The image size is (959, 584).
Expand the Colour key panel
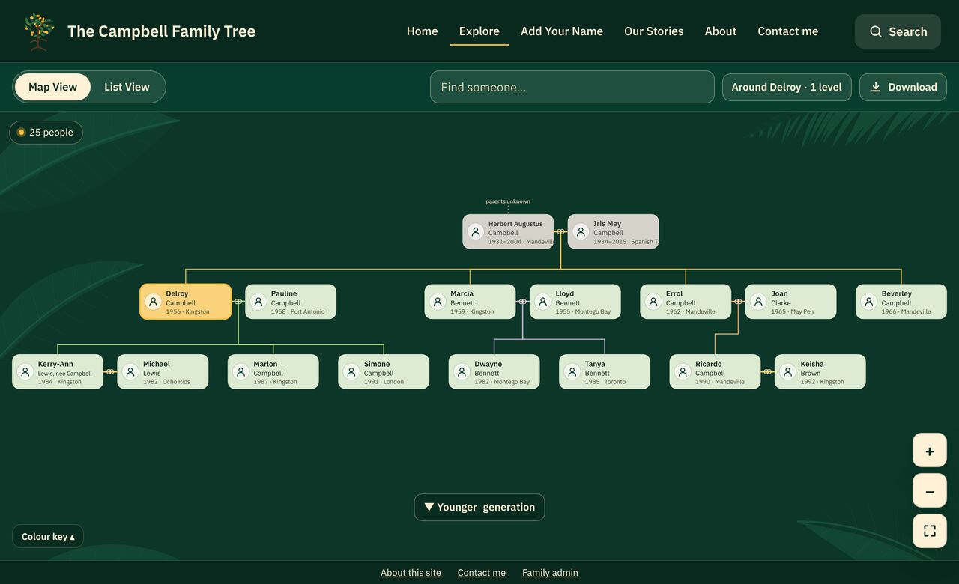pyautogui.click(x=48, y=536)
